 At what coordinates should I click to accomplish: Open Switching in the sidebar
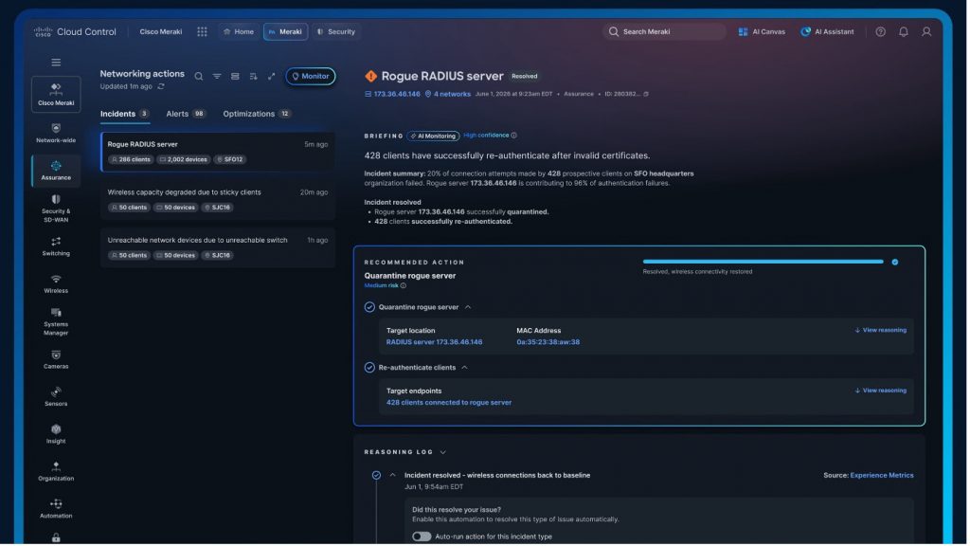point(56,246)
